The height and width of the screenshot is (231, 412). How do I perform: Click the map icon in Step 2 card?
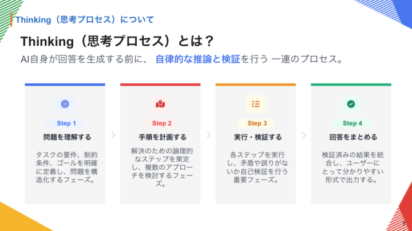(160, 104)
